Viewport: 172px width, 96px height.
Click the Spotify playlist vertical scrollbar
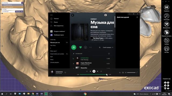point(115,22)
